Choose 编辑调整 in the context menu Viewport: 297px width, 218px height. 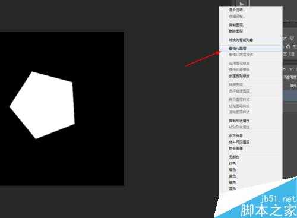(x=237, y=16)
